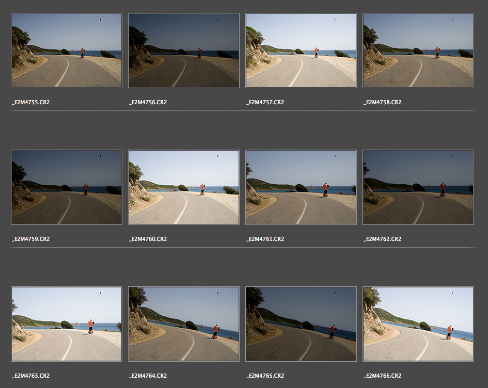Screen dimensions: 488x388
Task: Click the filename label _E2M4762.CR2
Action: click(383, 239)
